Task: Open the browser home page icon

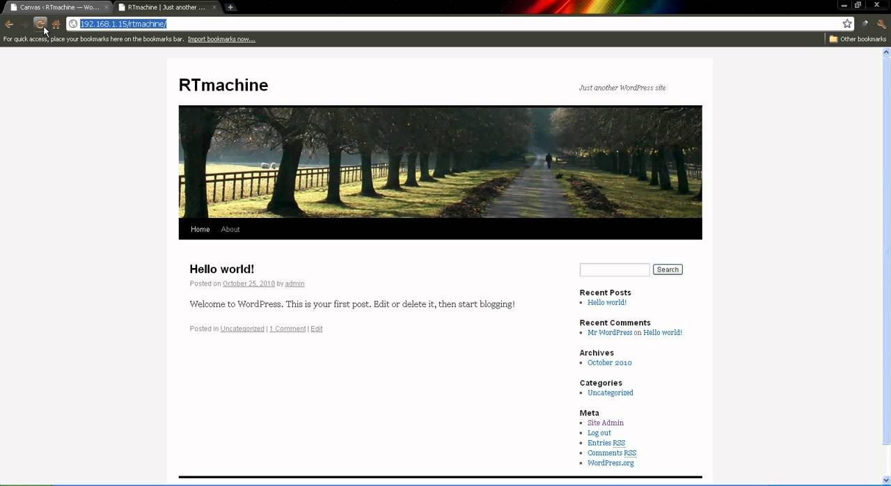Action: click(56, 24)
